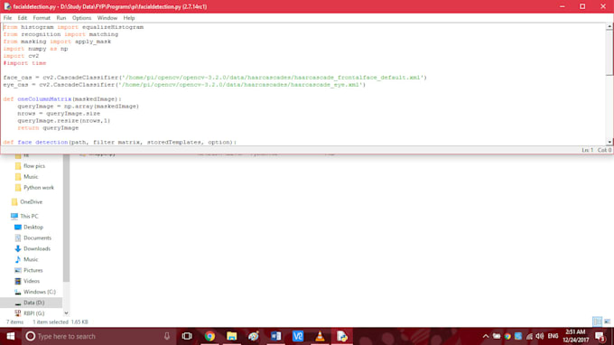This screenshot has width=614, height=345.
Task: Click the battery icon in system tray
Action: (x=497, y=336)
